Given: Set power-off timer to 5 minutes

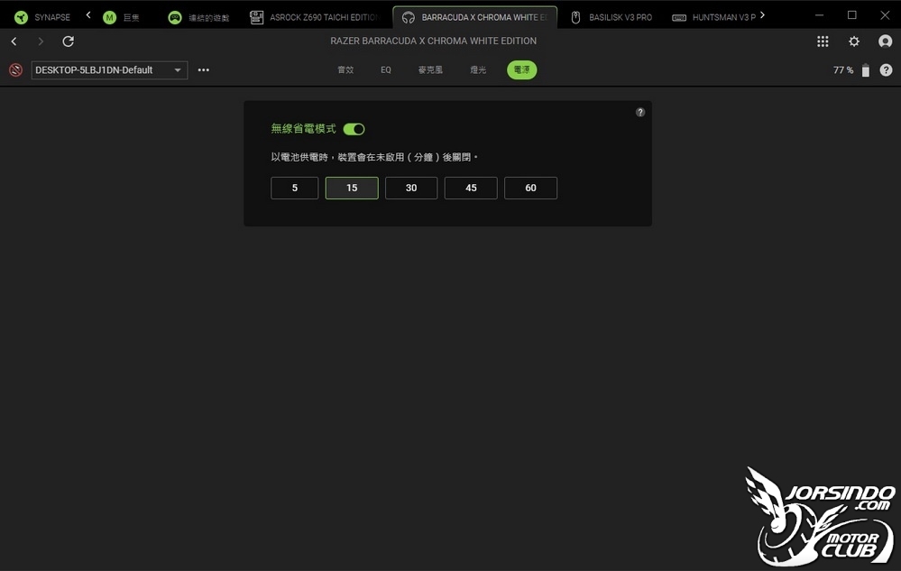Looking at the screenshot, I should [294, 188].
